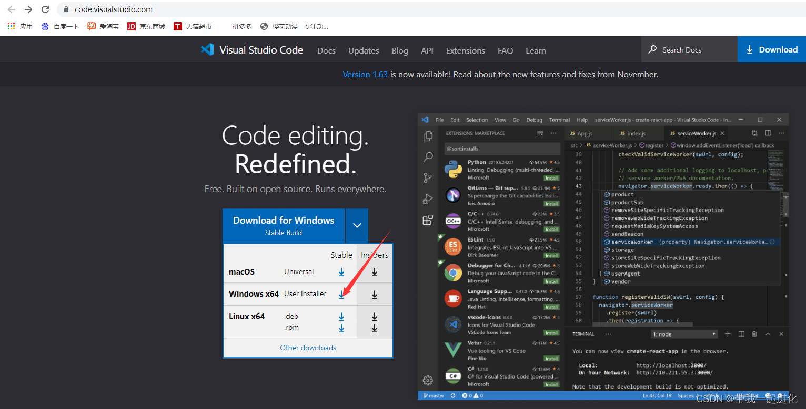
Task: Click 'serviceWorker' autocomplete suggestion
Action: [x=691, y=242]
